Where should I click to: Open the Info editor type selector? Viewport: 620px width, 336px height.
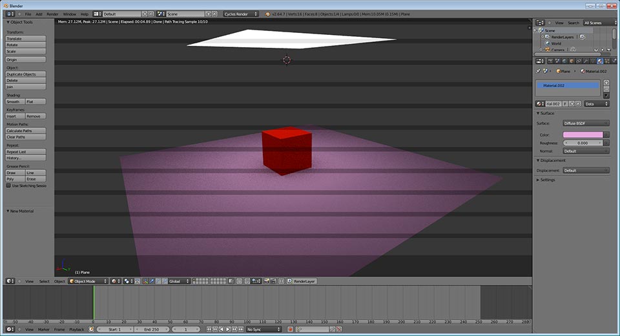tap(10, 14)
